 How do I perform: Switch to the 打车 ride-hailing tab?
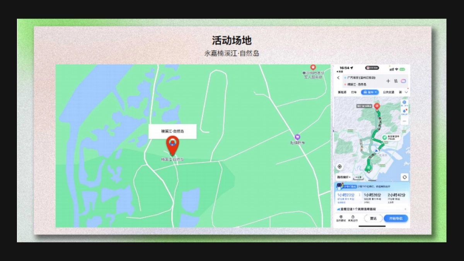tap(355, 92)
